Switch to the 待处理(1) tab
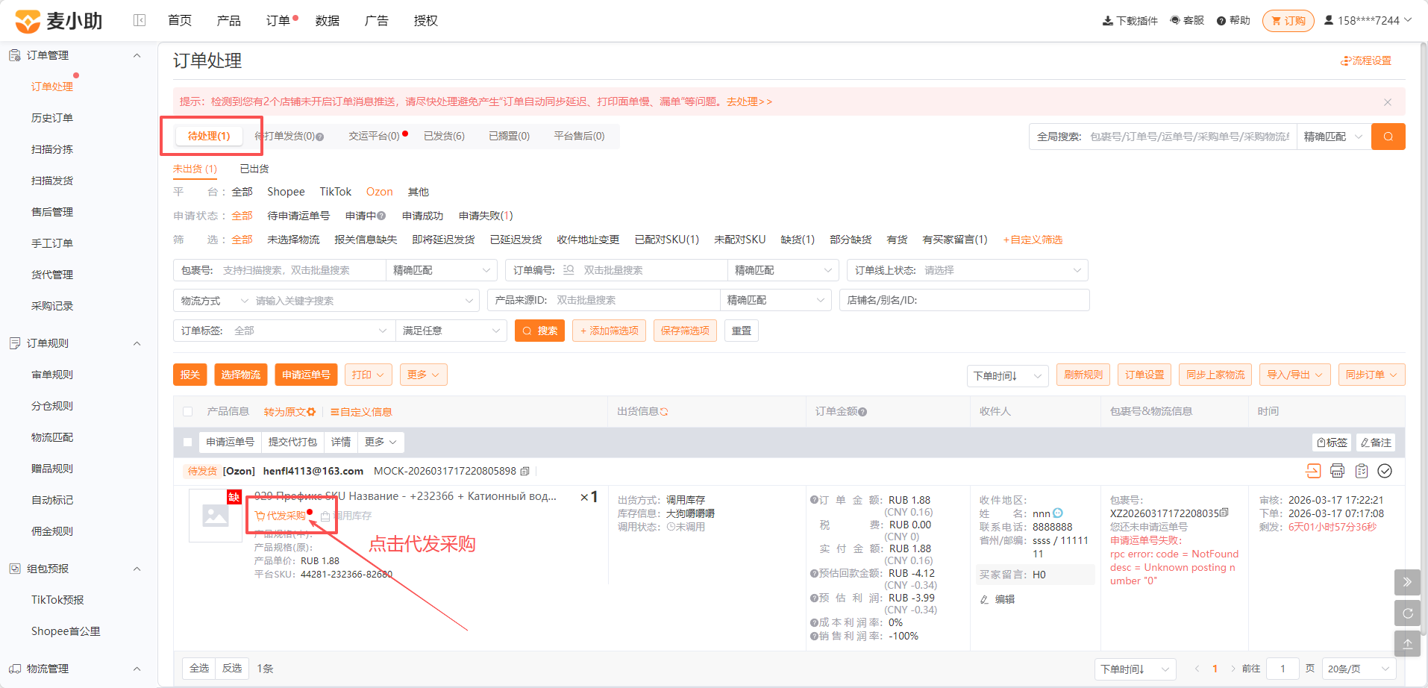This screenshot has height=688, width=1428. (209, 136)
